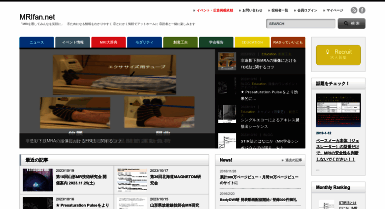385x209 pixels.
Task: Select the RADっていいとも navigation tab
Action: pyautogui.click(x=288, y=42)
